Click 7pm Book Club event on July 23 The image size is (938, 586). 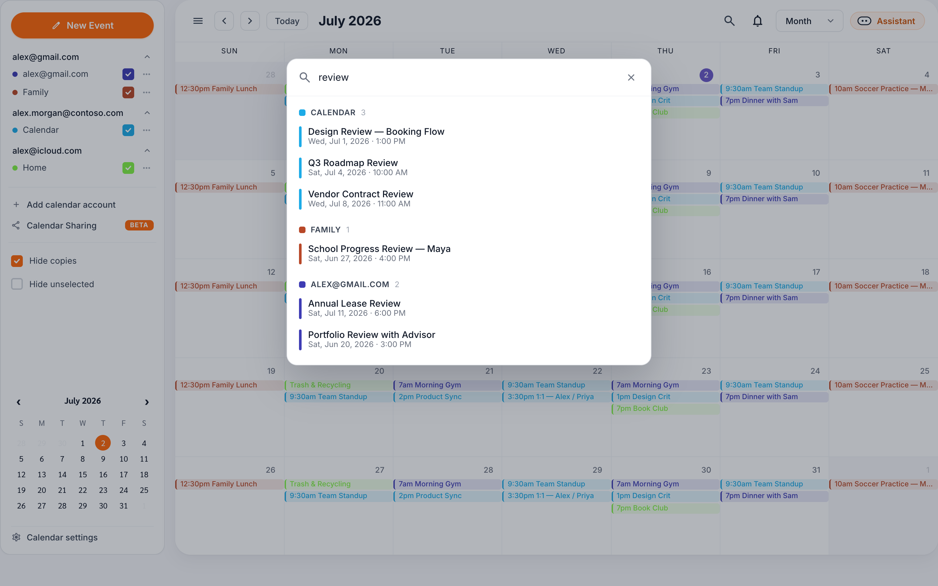pos(665,409)
